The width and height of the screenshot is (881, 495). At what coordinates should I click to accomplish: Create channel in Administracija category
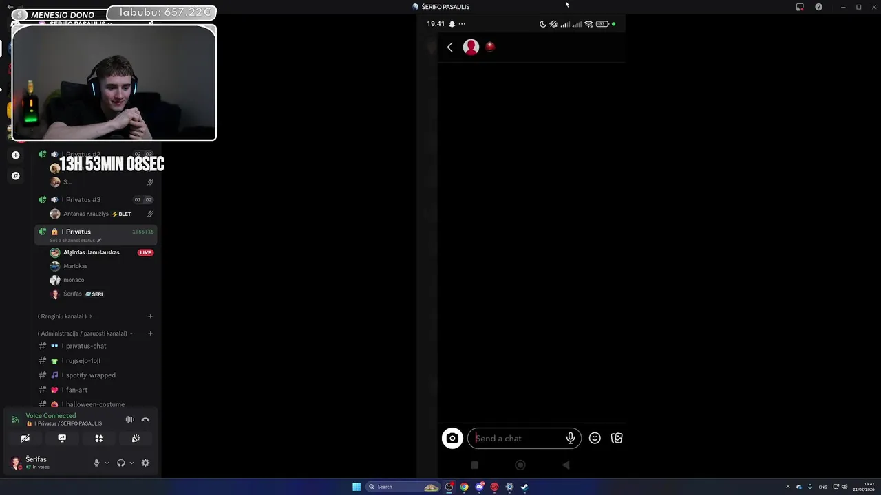click(150, 333)
